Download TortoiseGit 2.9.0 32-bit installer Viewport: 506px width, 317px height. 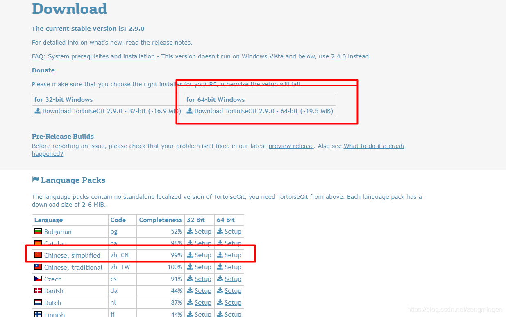coord(94,111)
